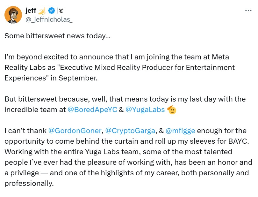This screenshot has width=258, height=197.
Task: Go to the @CryptoGarga profile
Action: [130, 131]
